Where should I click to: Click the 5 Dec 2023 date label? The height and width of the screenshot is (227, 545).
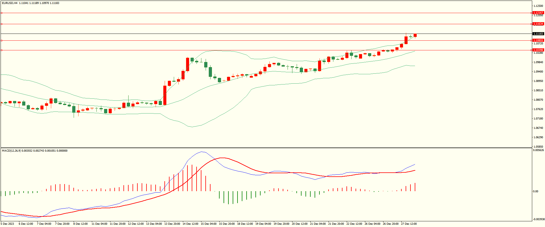[x=7, y=224]
